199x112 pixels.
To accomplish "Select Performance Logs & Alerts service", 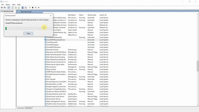I will click(55, 64).
